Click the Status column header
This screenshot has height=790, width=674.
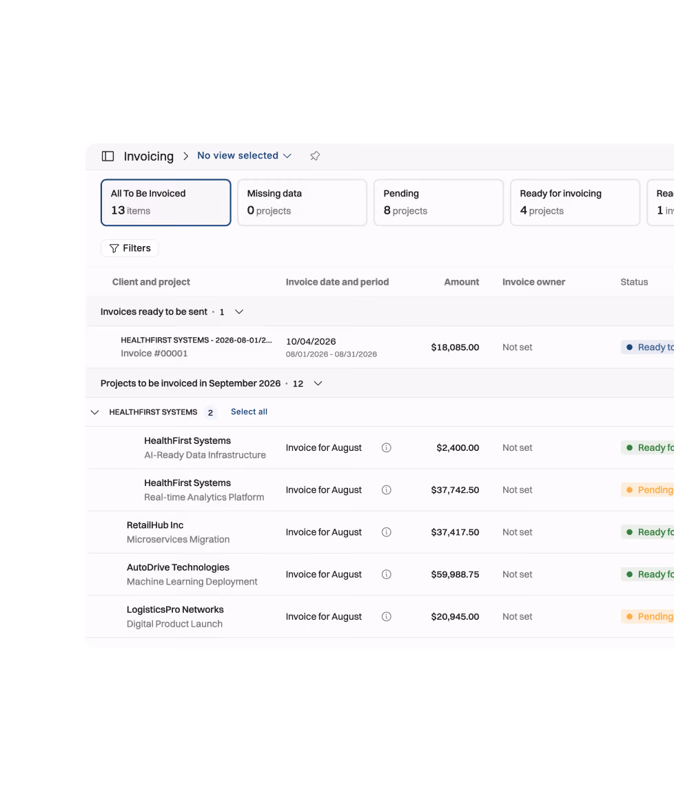[x=634, y=283]
